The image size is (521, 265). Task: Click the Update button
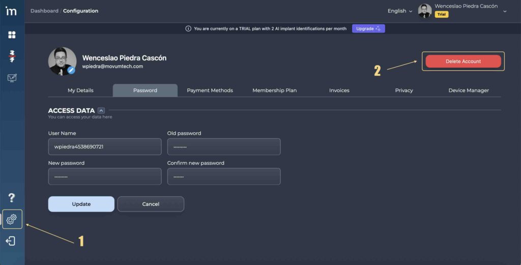81,204
